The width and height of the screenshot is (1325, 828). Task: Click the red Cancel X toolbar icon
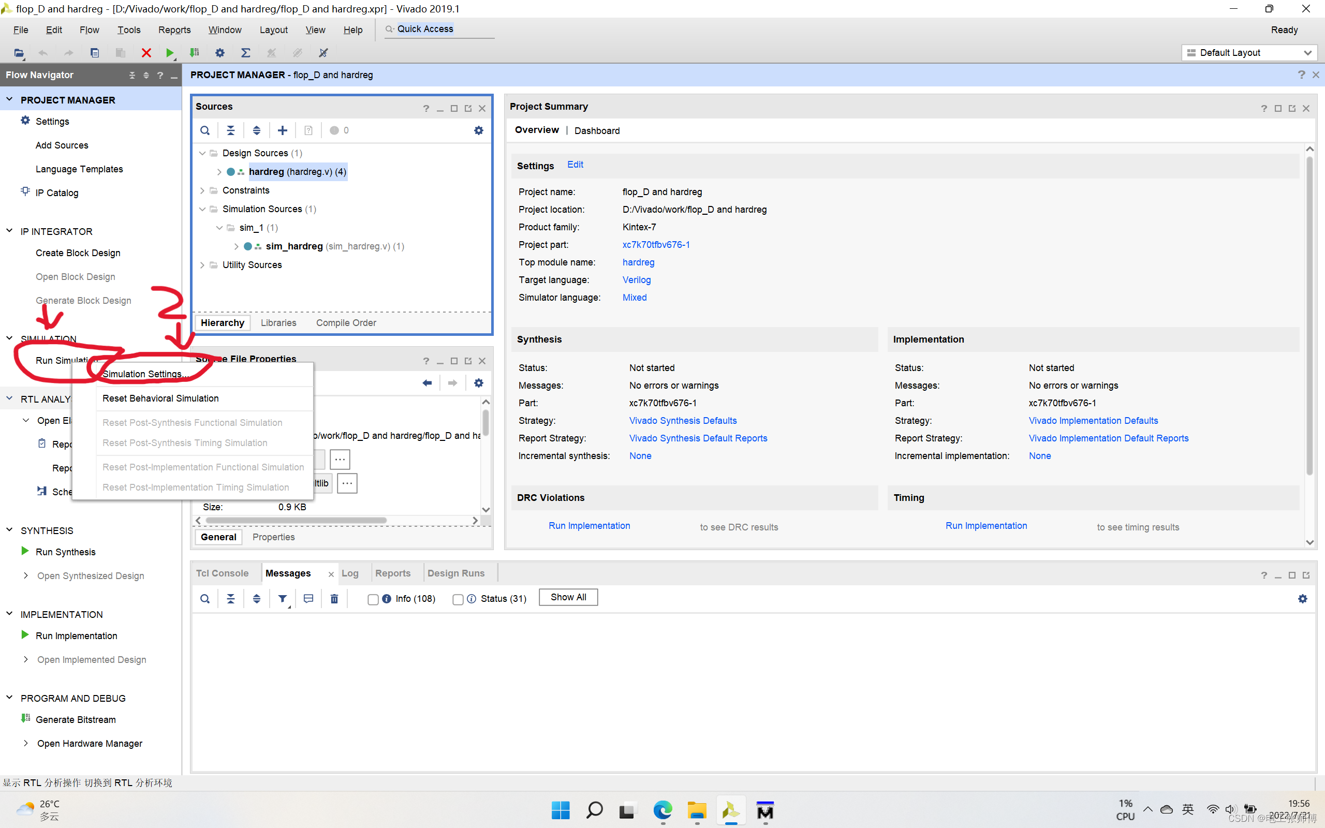coord(146,53)
